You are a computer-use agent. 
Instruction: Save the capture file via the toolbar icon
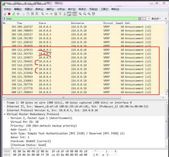tap(28, 14)
